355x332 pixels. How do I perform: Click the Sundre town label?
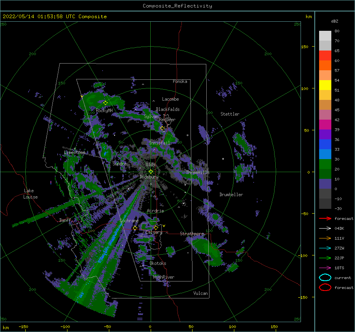(x=120, y=163)
